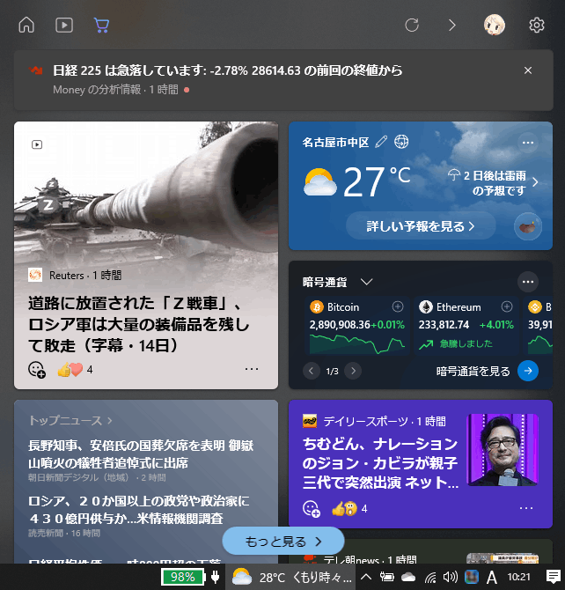
Task: Open the Reuters Z戦車 news headline
Action: click(x=139, y=324)
